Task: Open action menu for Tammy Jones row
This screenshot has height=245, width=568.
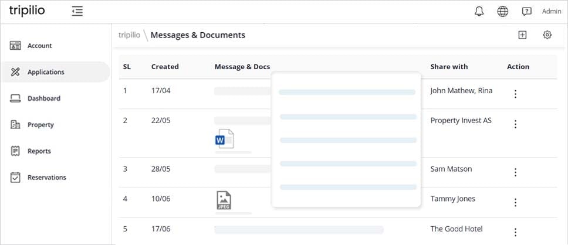Action: 515,202
